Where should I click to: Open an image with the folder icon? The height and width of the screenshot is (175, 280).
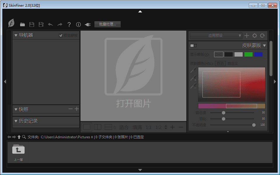coord(22,24)
